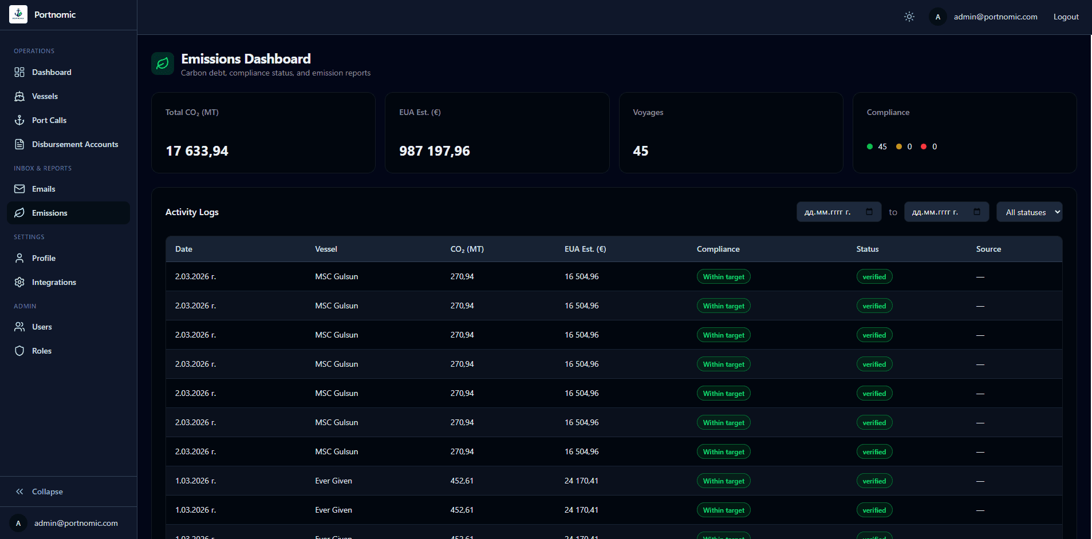Open the Disbursement Accounts document icon
This screenshot has height=539, width=1092.
19,144
